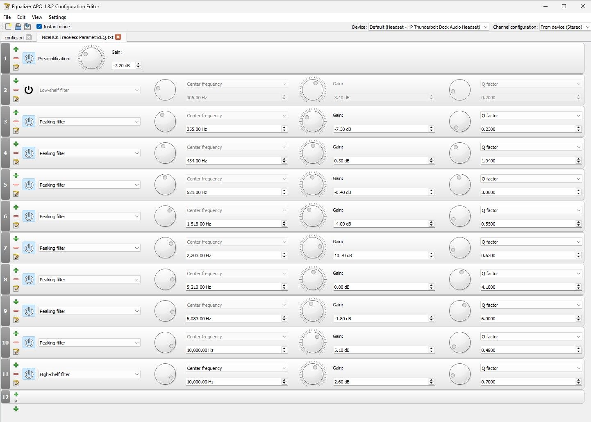591x422 pixels.
Task: Click the stepper on -4.00 dB gain field
Action: 431,224
